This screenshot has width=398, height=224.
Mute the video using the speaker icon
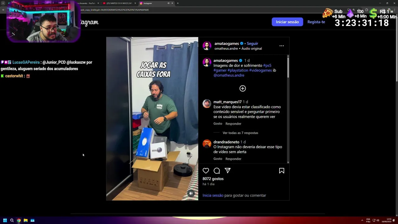(x=191, y=193)
